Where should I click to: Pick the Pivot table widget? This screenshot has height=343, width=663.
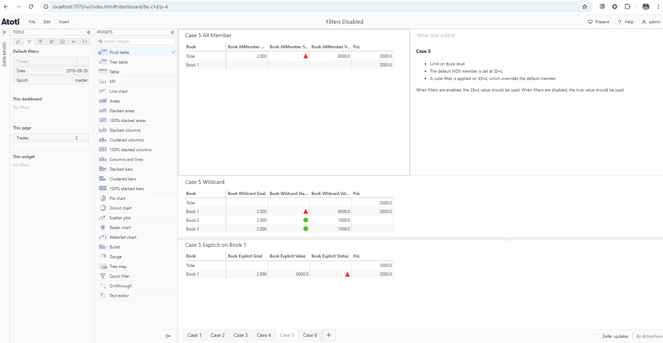pos(136,52)
